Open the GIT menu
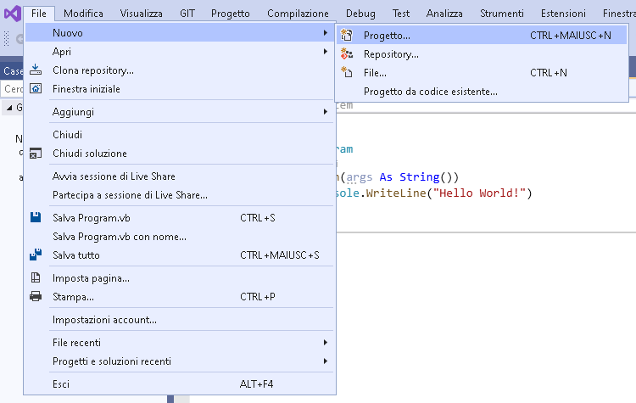 [187, 14]
